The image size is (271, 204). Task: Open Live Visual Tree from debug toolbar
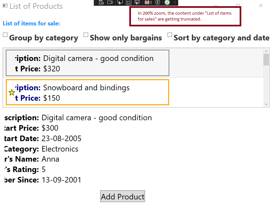[102, 2]
